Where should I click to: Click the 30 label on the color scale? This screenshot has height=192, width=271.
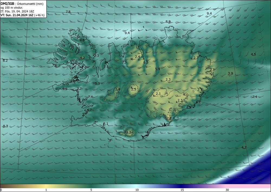pos(227,190)
